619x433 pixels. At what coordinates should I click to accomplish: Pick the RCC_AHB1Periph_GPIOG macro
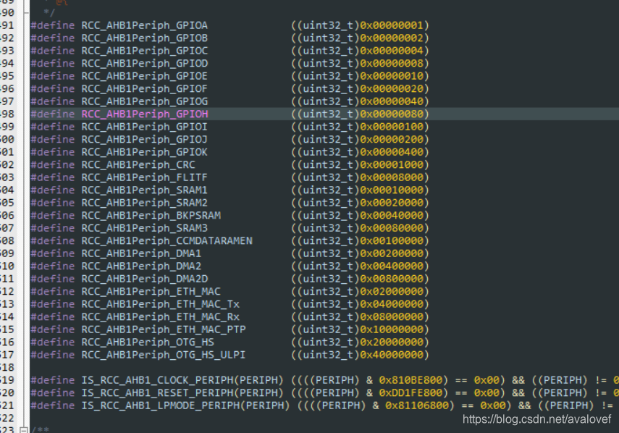click(145, 101)
